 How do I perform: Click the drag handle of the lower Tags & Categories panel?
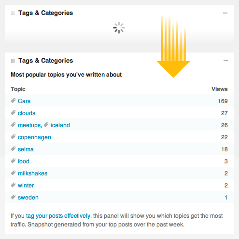coord(13,61)
